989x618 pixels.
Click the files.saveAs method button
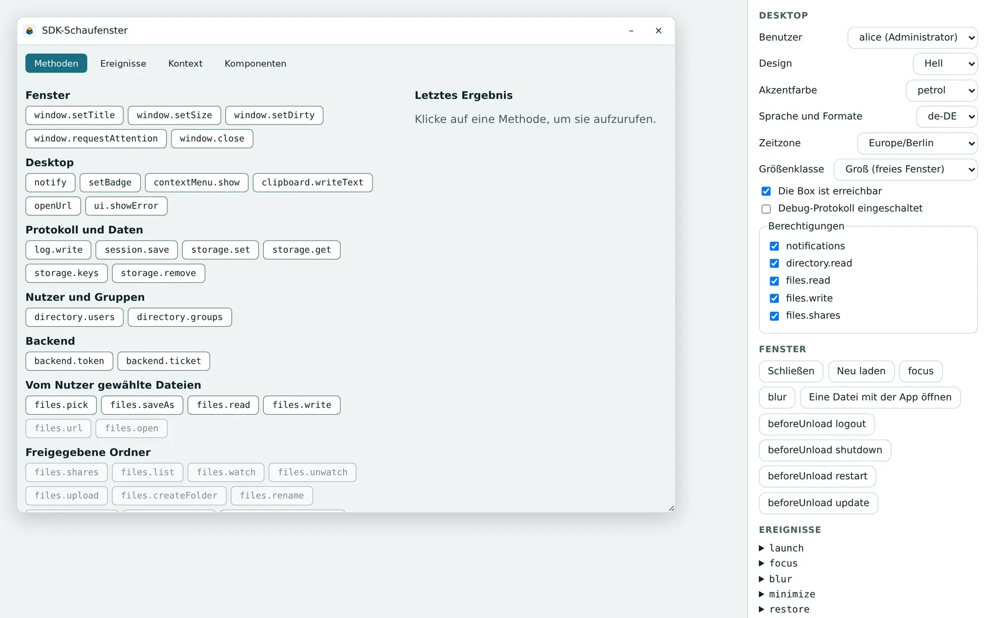point(142,405)
